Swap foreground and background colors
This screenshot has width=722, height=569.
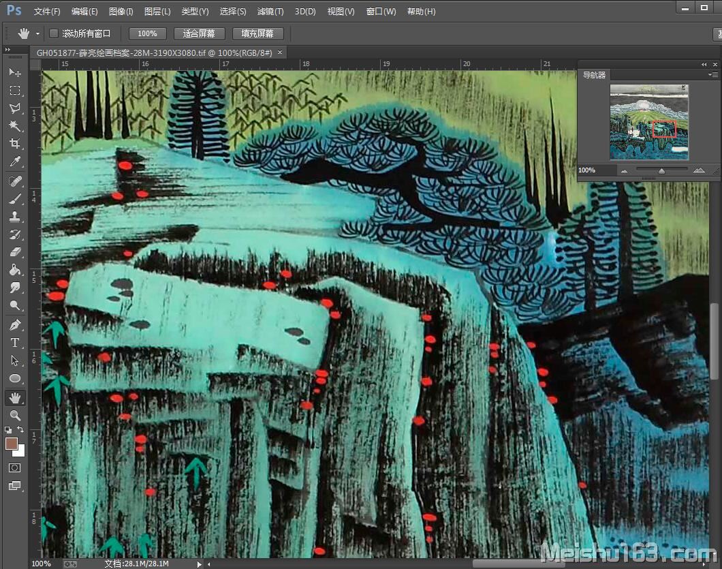[20, 429]
